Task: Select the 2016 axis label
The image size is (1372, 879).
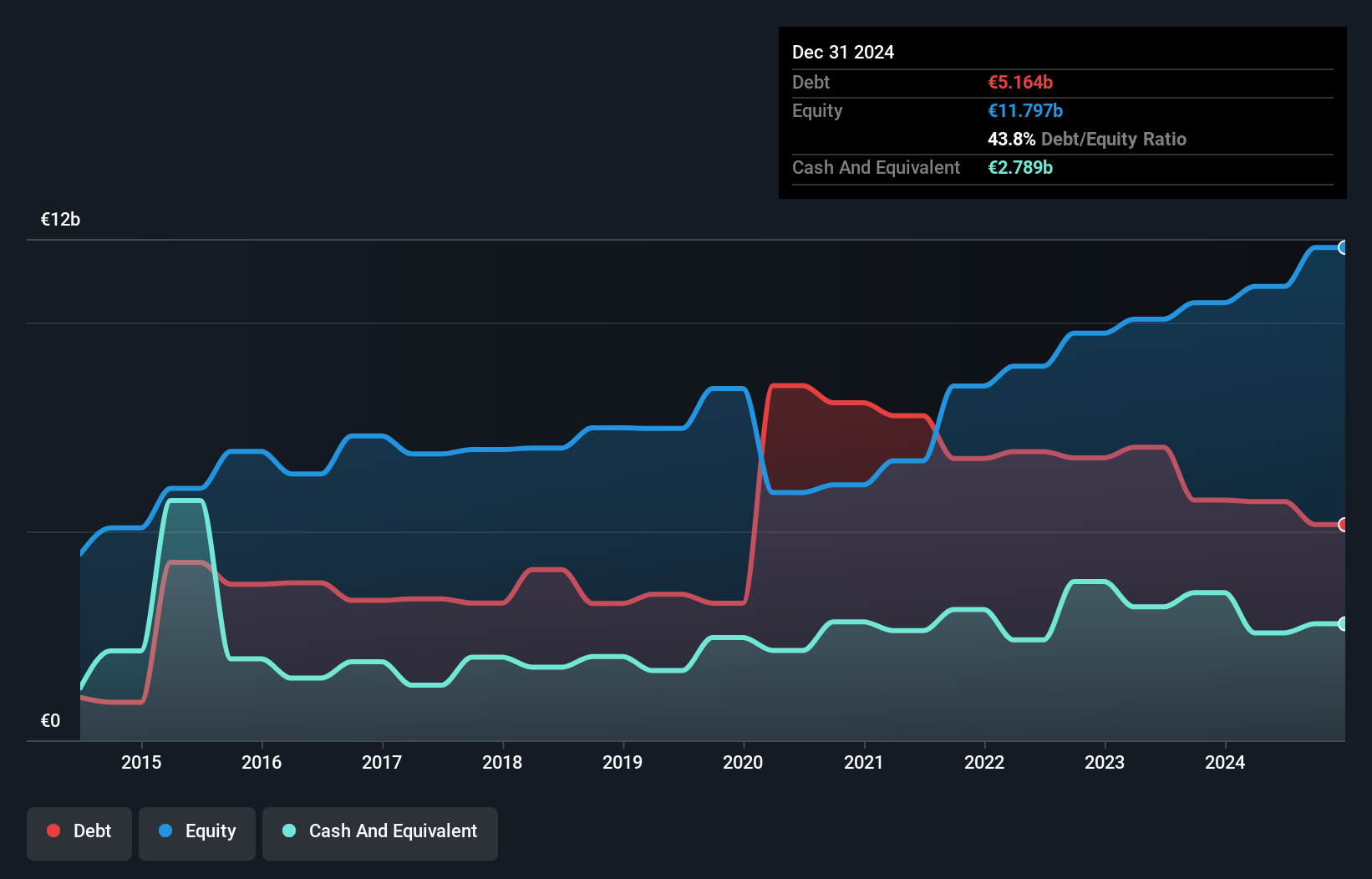Action: coord(262,762)
